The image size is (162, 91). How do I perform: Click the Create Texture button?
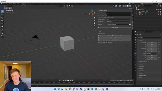[x=114, y=28]
